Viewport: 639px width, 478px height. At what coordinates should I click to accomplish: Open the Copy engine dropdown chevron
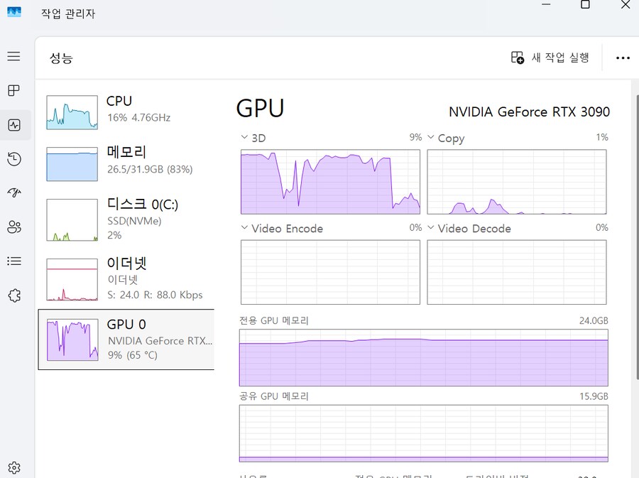(430, 137)
